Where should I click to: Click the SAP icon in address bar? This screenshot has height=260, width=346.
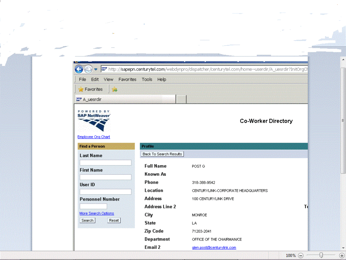click(x=104, y=69)
